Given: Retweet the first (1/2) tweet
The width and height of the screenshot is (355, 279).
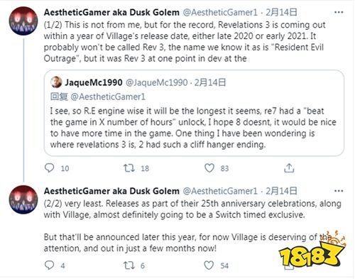Looking at the screenshot, I should point(129,168).
